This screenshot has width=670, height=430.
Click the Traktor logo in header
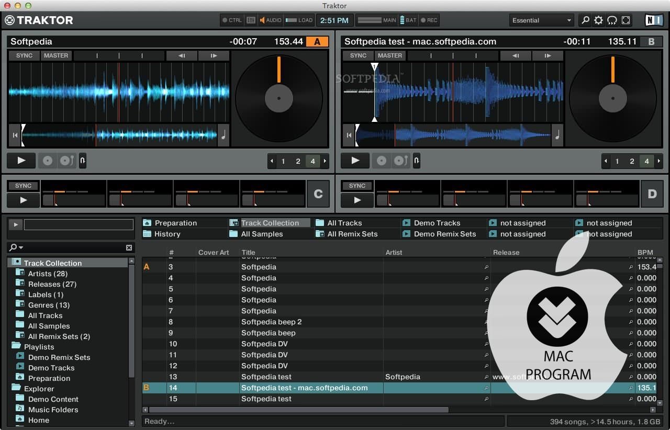(x=39, y=20)
